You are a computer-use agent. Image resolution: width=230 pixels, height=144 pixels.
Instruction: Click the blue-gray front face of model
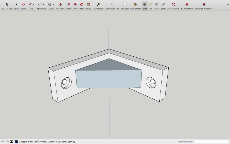pyautogui.click(x=109, y=79)
